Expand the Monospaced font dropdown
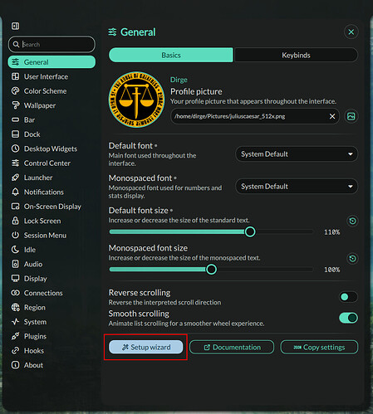Screen dimensions: 373x414 click(297, 187)
